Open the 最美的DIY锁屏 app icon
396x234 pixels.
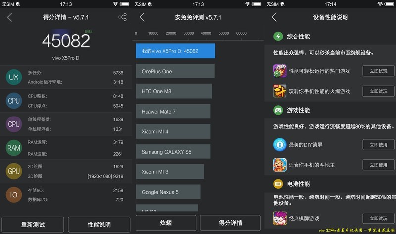coord(280,145)
